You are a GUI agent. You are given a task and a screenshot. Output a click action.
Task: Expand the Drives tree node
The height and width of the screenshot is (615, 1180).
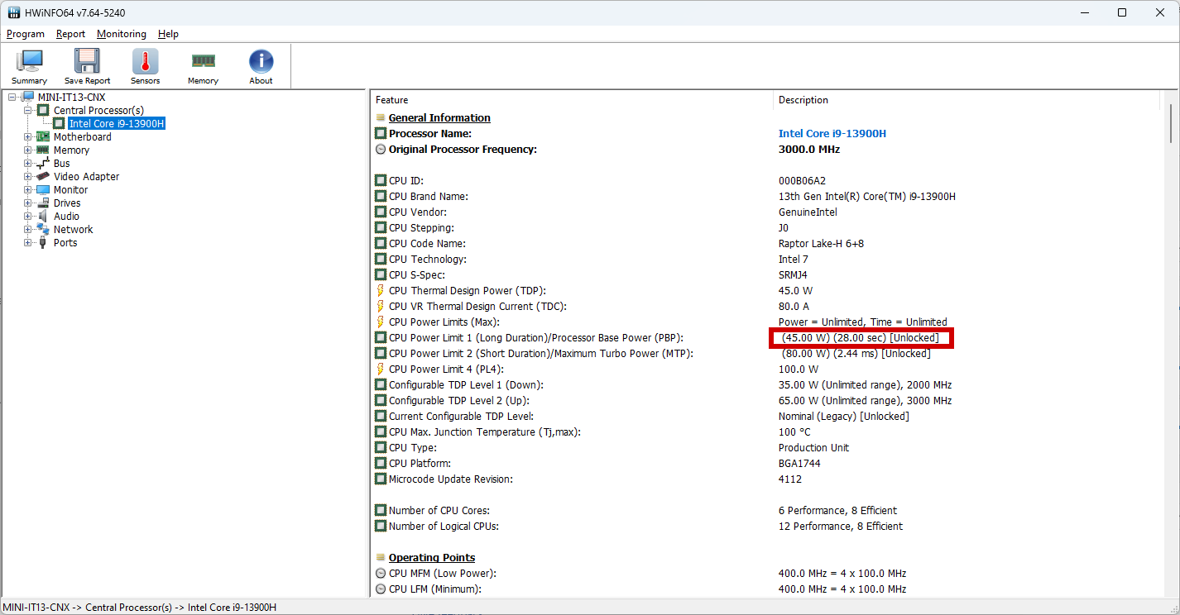coord(28,203)
